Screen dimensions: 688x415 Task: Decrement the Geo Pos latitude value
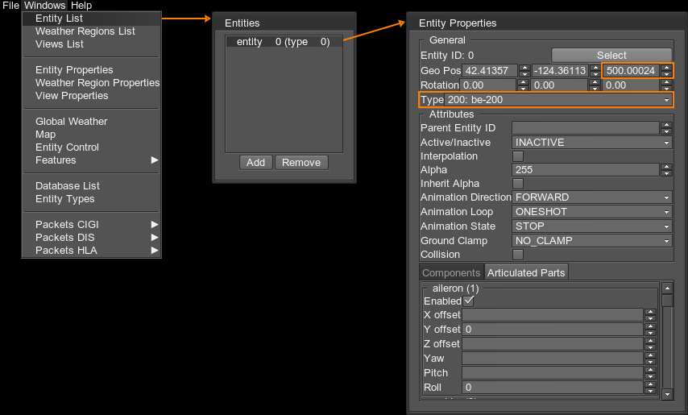point(524,74)
